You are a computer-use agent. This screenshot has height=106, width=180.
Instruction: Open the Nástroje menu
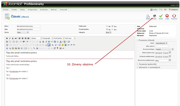(x=54, y=10)
